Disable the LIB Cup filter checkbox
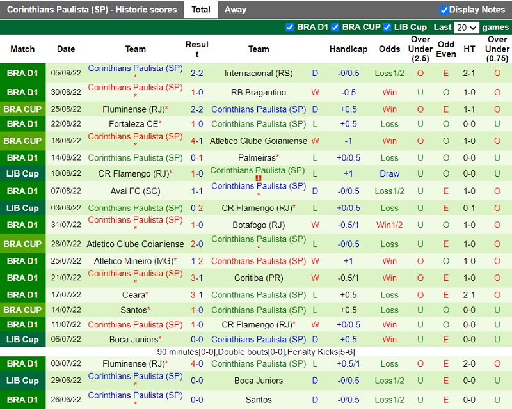This screenshot has width=512, height=410. click(387, 27)
